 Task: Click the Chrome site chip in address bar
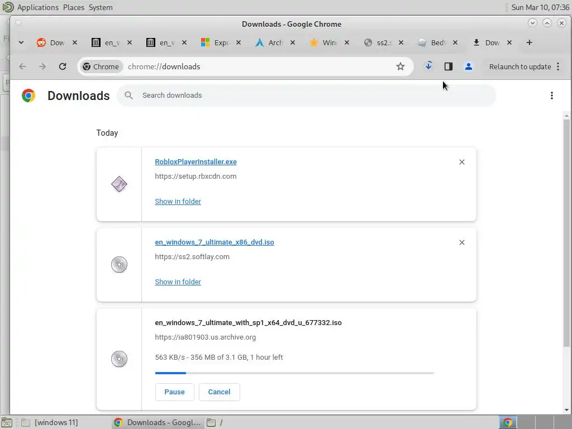101,66
